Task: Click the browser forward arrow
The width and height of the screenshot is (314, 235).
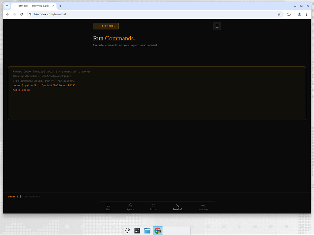Action: [x=14, y=14]
